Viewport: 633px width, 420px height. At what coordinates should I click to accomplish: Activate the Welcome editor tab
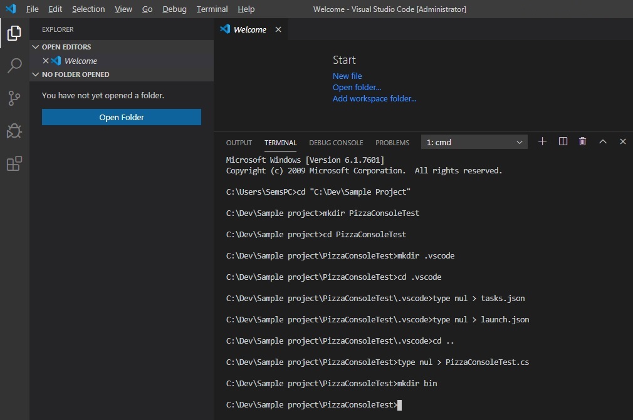pyautogui.click(x=250, y=29)
